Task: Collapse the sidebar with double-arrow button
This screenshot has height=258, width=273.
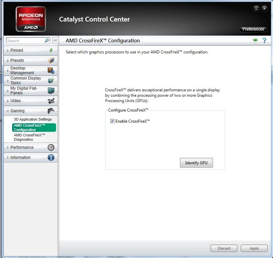Action: click(55, 40)
